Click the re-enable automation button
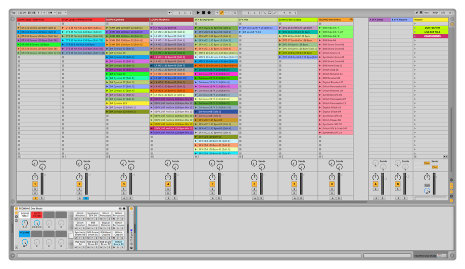465x269 pixels. coord(226,13)
